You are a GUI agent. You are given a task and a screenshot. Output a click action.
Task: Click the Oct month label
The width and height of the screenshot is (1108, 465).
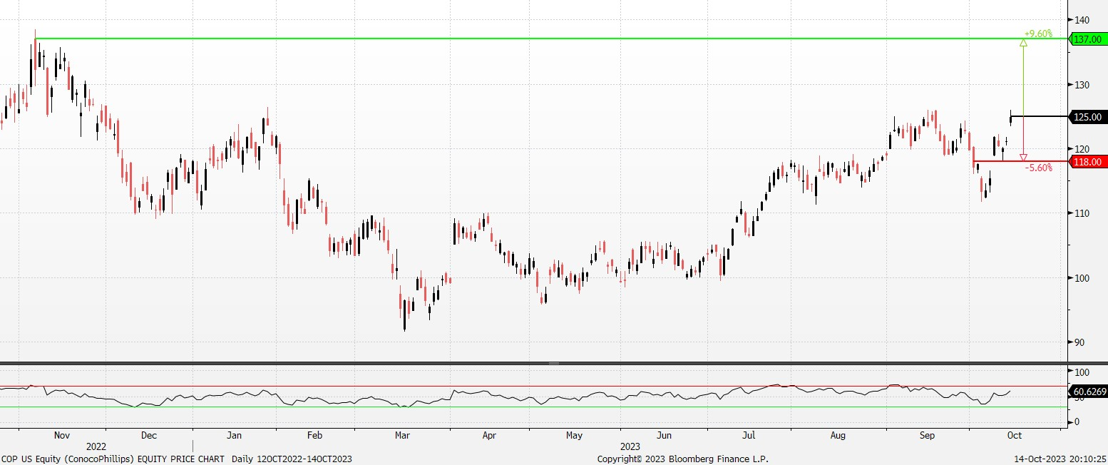tap(1014, 434)
